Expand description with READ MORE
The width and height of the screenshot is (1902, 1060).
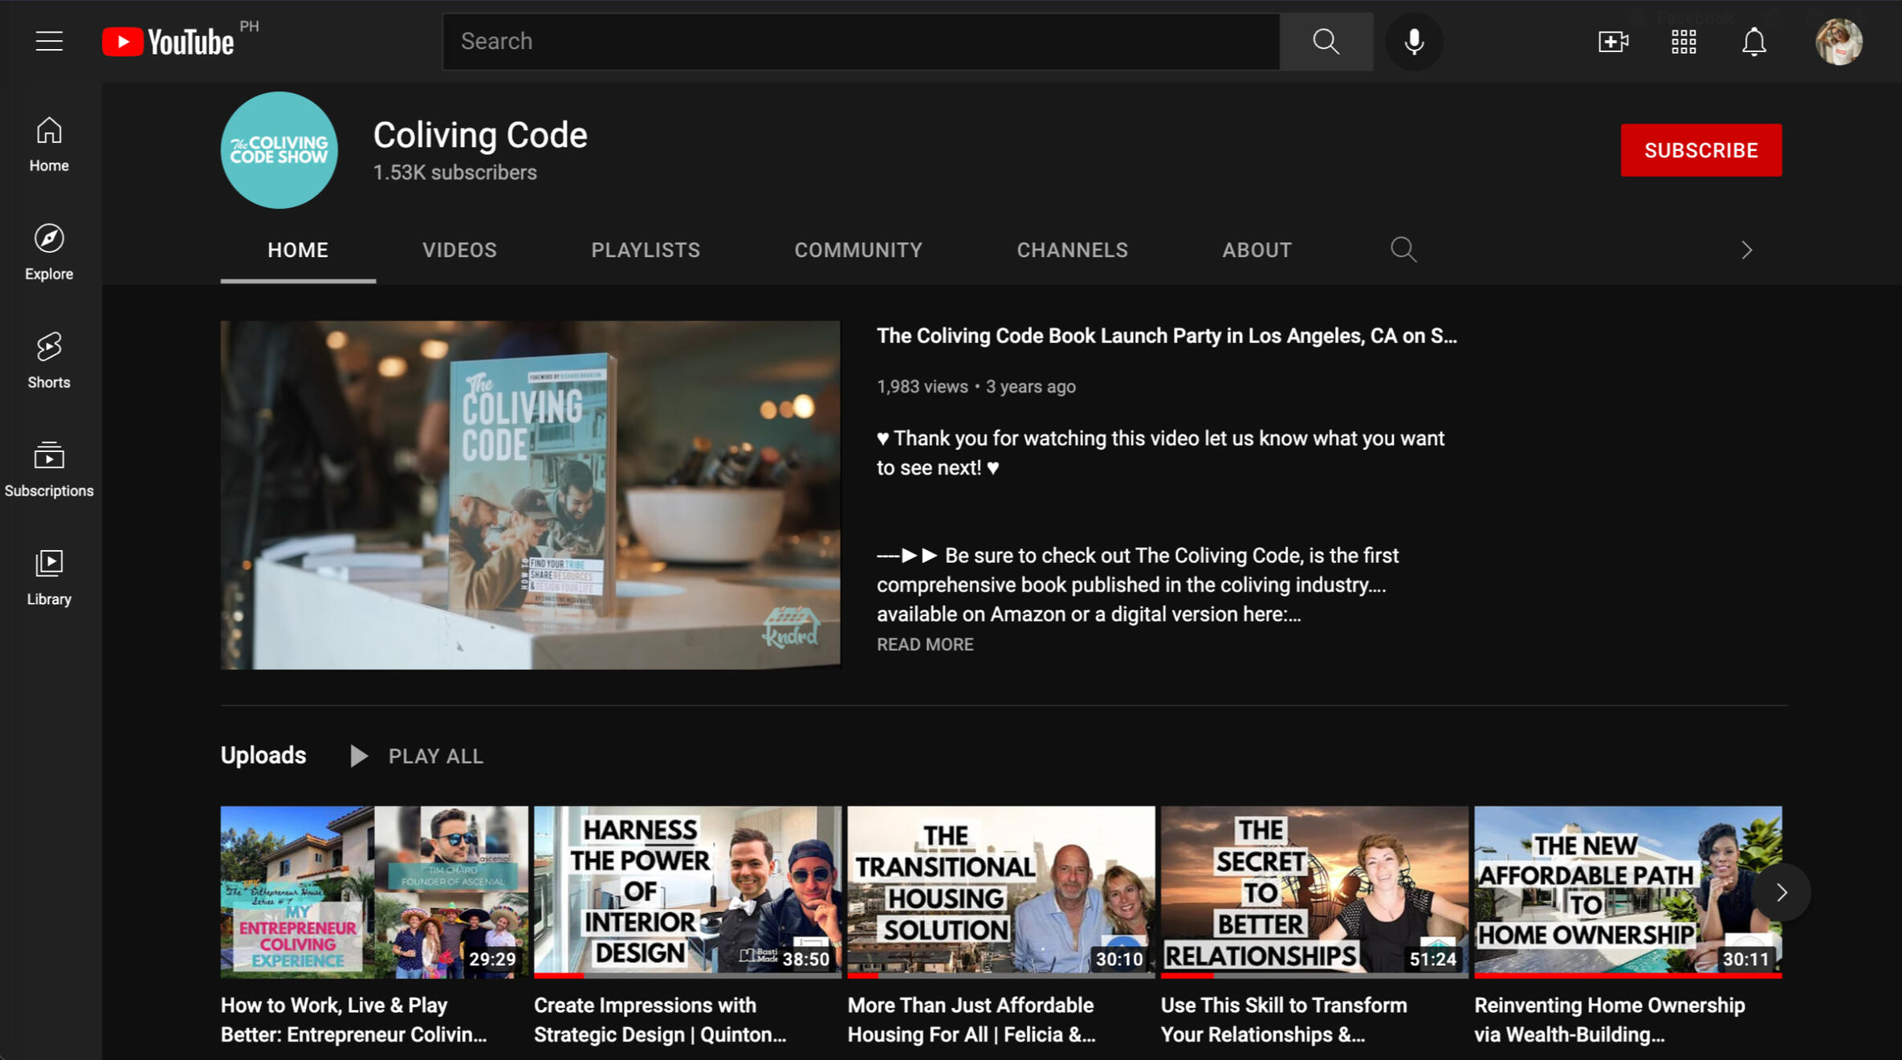[924, 645]
